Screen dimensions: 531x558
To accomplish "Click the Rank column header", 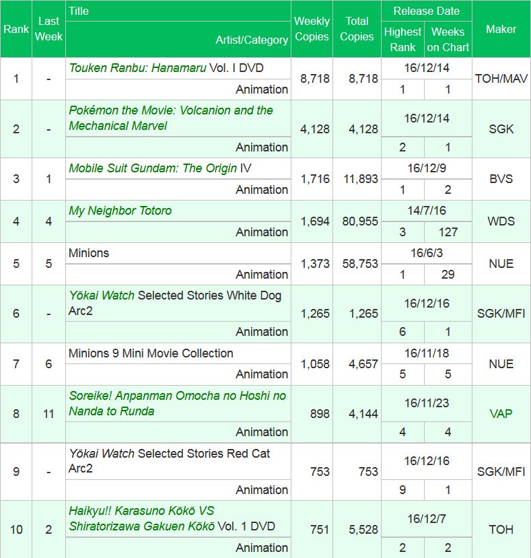I will 16,29.
